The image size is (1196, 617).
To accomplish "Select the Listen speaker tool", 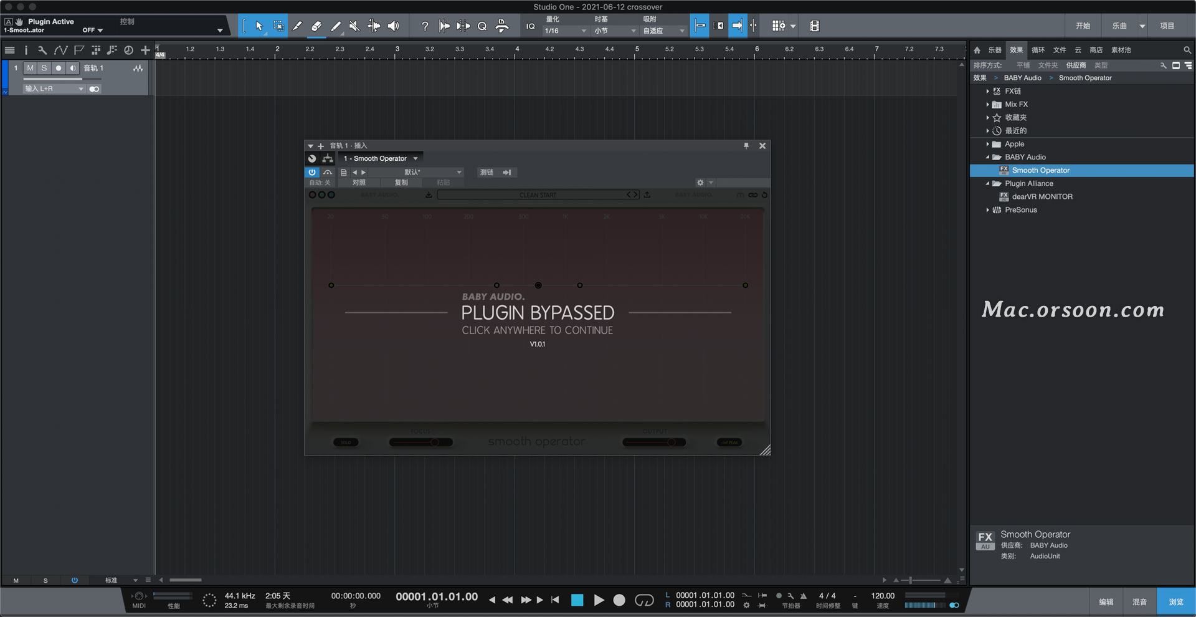I will (x=393, y=26).
